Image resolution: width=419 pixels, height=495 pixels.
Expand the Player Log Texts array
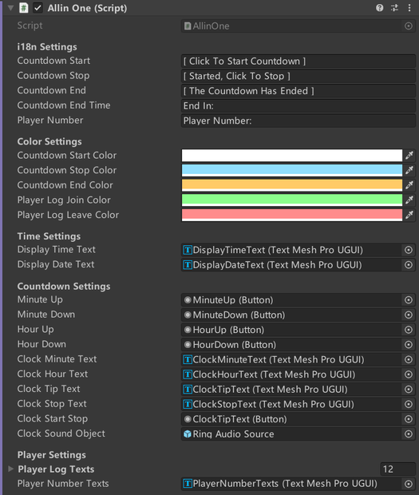tap(10, 469)
